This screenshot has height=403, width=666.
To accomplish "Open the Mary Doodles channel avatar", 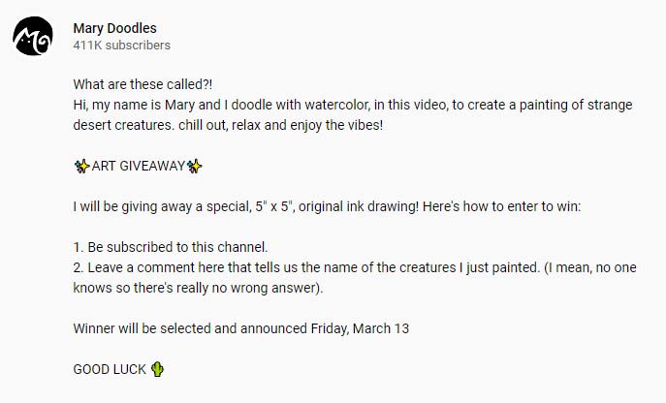I will click(33, 36).
